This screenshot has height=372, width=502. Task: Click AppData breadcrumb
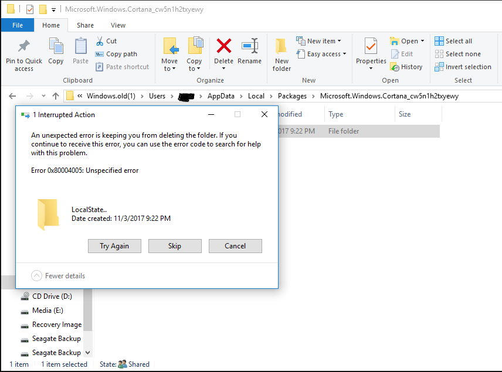point(221,96)
